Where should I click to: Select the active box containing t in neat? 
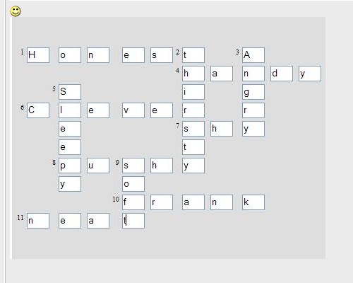coord(133,221)
